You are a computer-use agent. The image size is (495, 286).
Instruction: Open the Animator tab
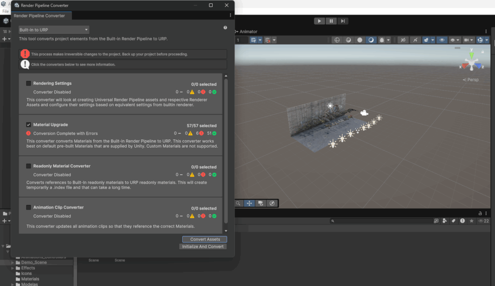pyautogui.click(x=246, y=31)
